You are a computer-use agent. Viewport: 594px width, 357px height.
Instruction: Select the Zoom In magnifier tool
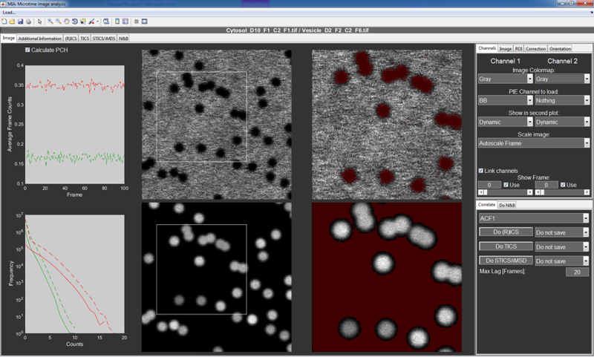[50, 22]
